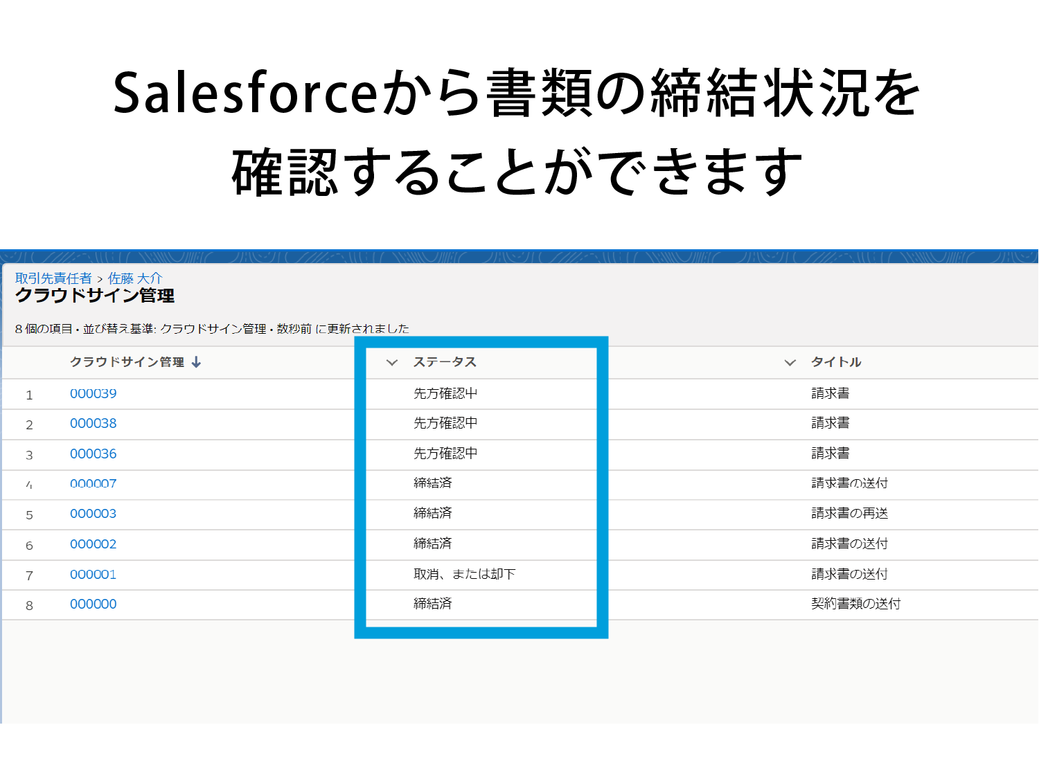Expand the ステータス column dropdown chevron
The image size is (1039, 779).
(x=392, y=362)
